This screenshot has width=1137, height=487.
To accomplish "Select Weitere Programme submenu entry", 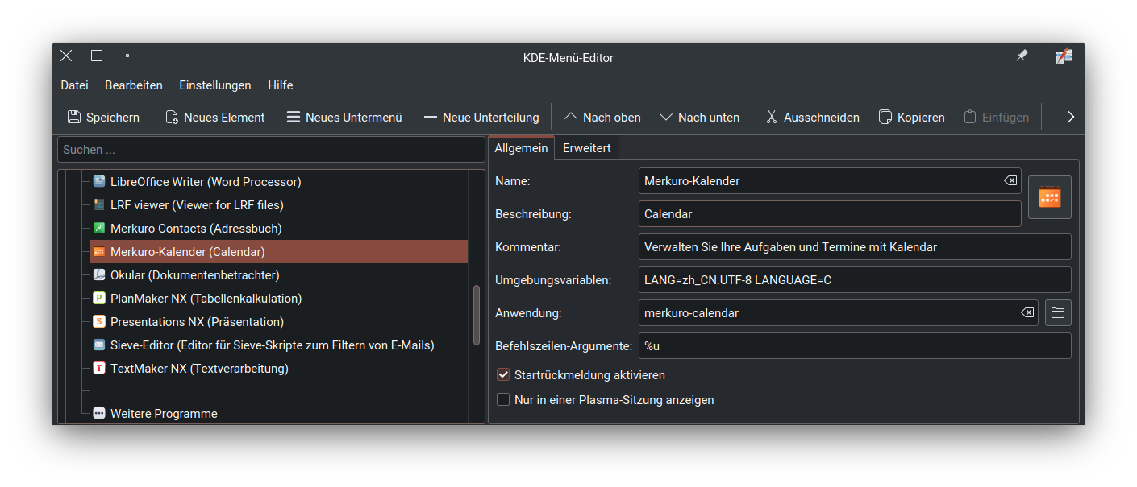I will 164,414.
